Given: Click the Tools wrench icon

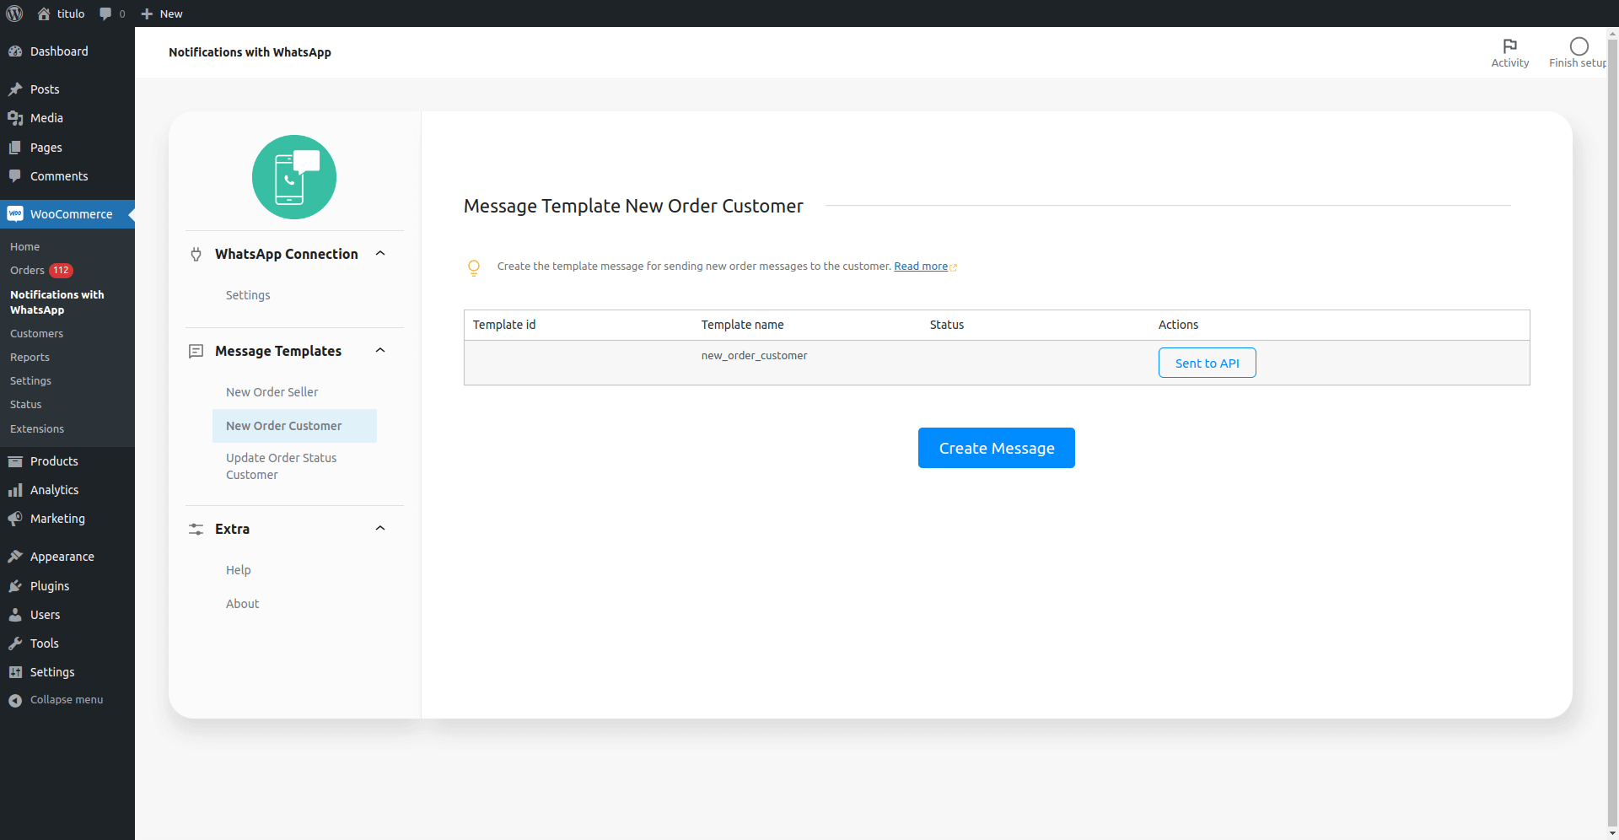Looking at the screenshot, I should (x=15, y=643).
